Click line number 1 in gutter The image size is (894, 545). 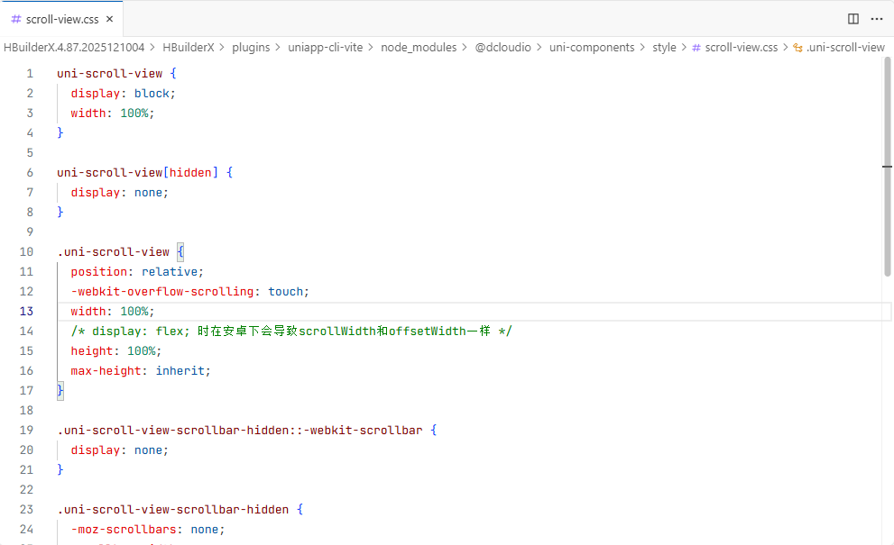pyautogui.click(x=30, y=74)
